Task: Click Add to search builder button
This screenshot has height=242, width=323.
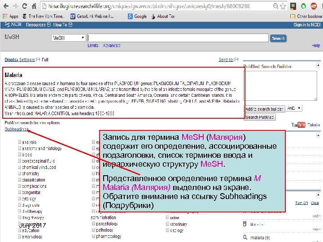Action: (264, 109)
